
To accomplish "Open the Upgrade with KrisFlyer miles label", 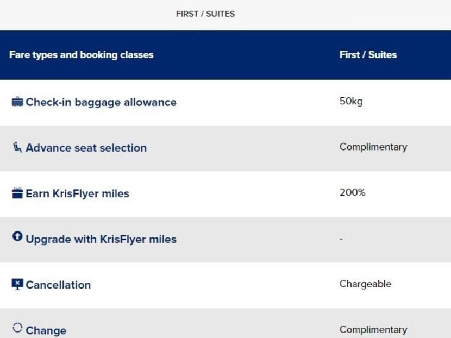I will pyautogui.click(x=101, y=239).
